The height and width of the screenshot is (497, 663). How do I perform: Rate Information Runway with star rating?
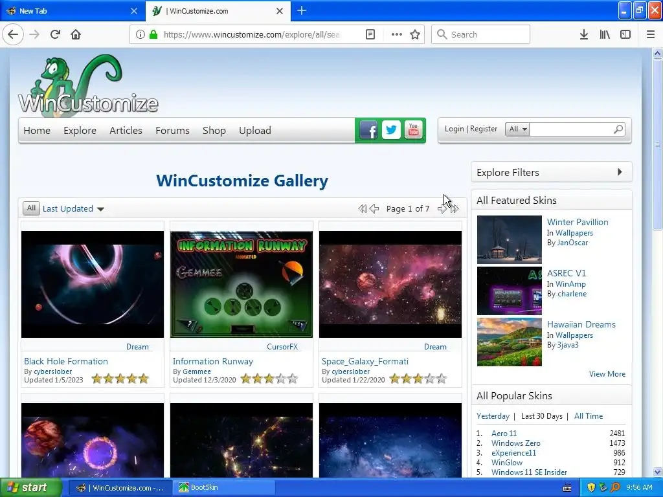click(269, 379)
